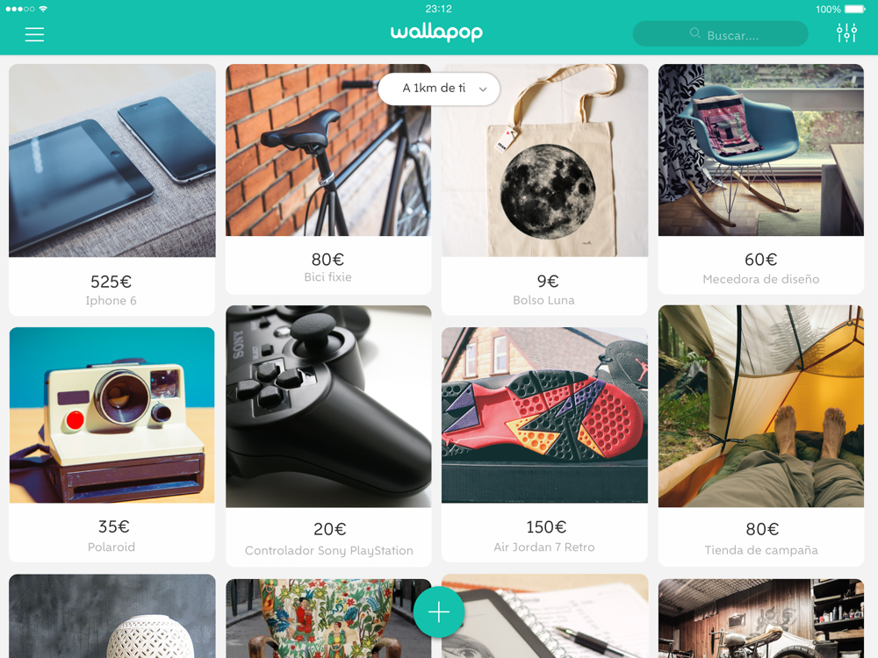The image size is (878, 658).
Task: Open the motorcycle garage listing thumbnail
Action: (x=761, y=619)
